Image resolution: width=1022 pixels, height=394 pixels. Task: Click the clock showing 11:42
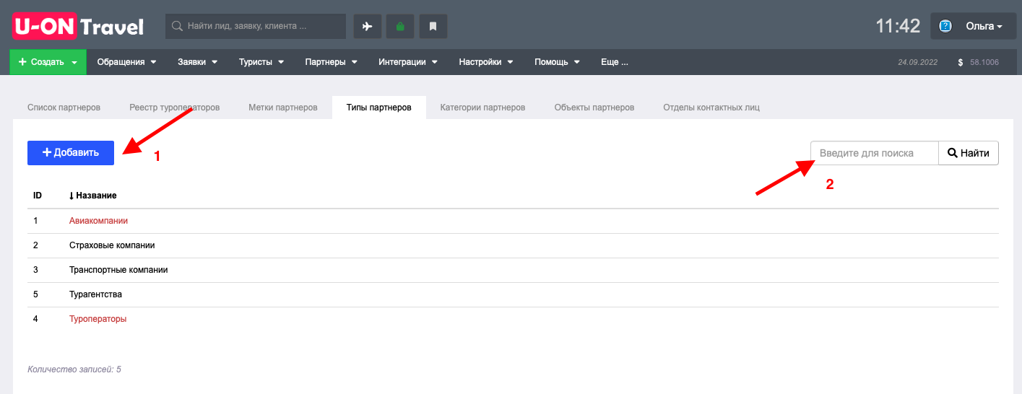pos(898,27)
